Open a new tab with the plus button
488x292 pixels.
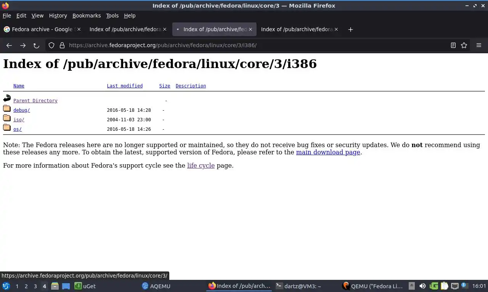coord(351,29)
